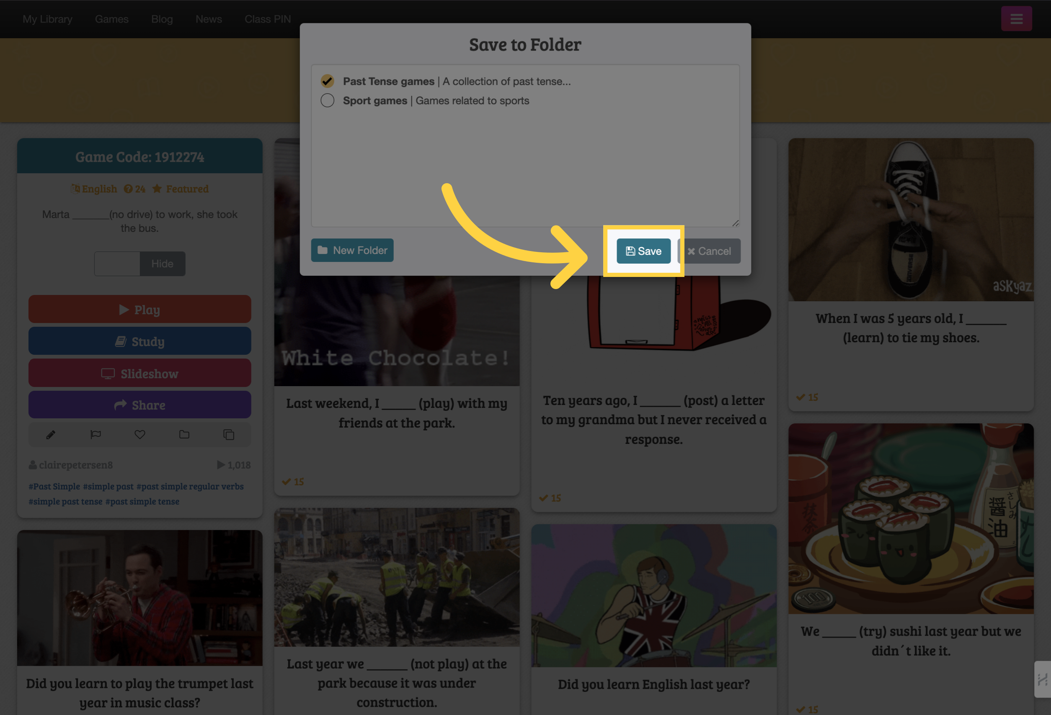Click the 'Marta (no drive) to work' question
Viewport: 1051px width, 715px height.
[140, 221]
